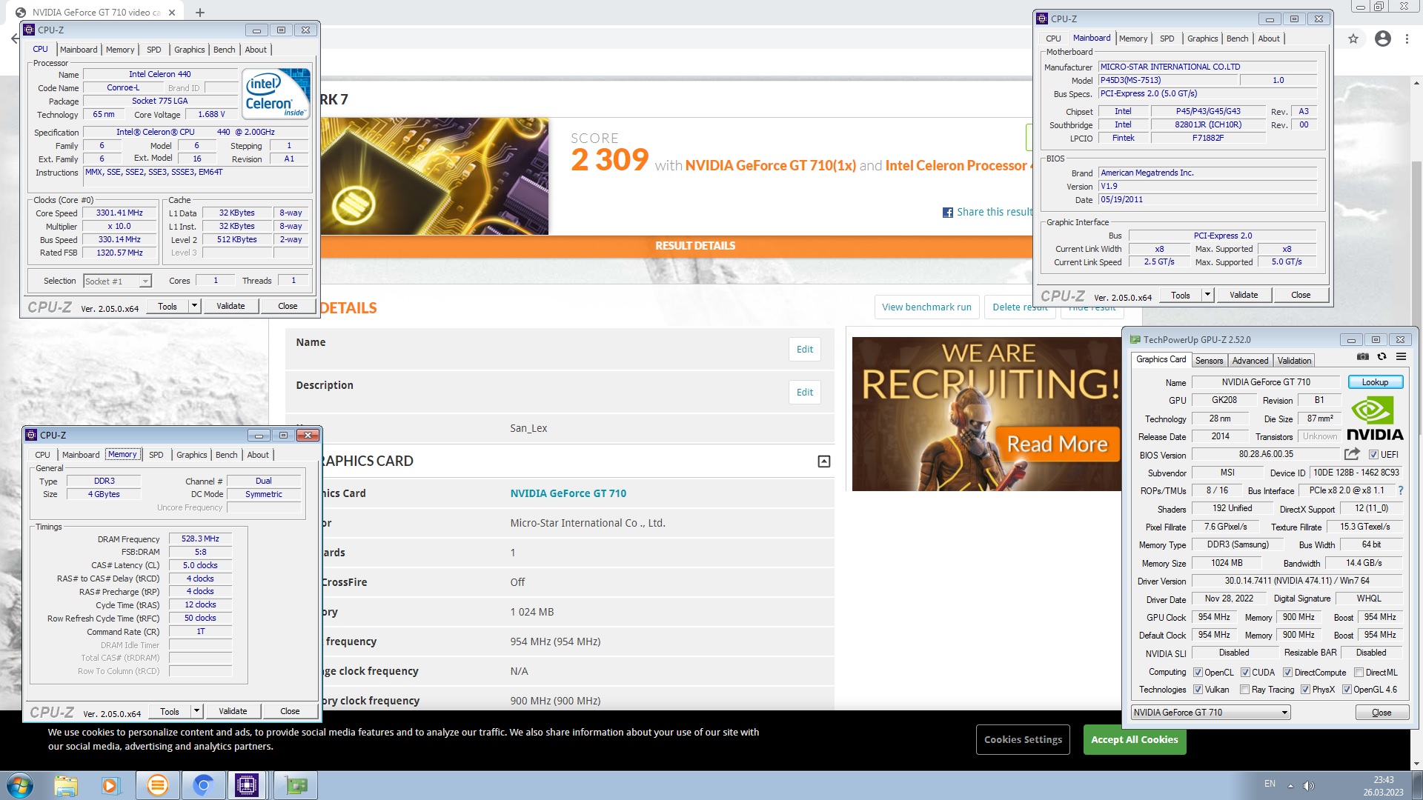
Task: Click View benchmark run
Action: [926, 307]
